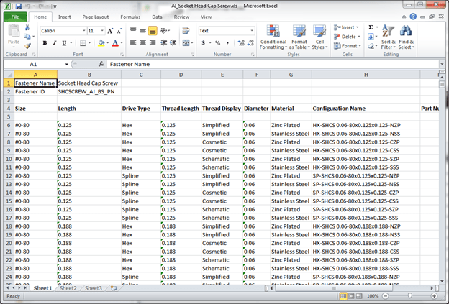Switch to Page Layout view in status bar
Image resolution: width=449 pixels, height=304 pixels.
click(x=351, y=296)
